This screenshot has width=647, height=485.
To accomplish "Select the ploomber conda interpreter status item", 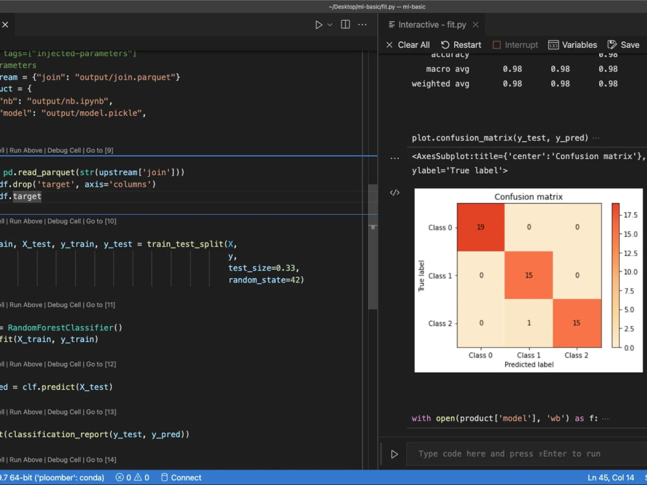I will 52,478.
